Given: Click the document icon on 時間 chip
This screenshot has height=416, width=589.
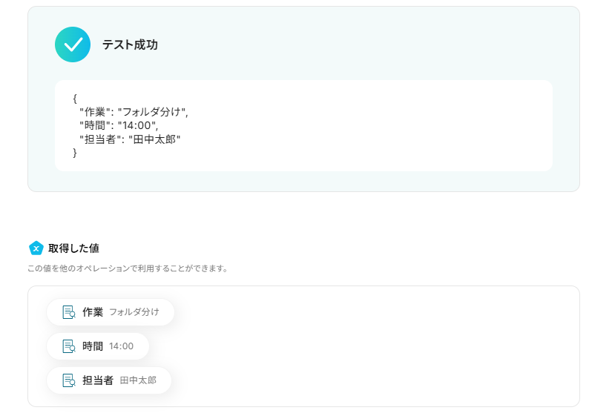Looking at the screenshot, I should click(69, 346).
